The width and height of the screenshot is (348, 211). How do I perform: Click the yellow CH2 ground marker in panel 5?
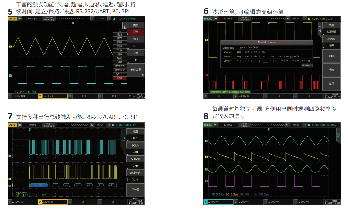click(10, 47)
